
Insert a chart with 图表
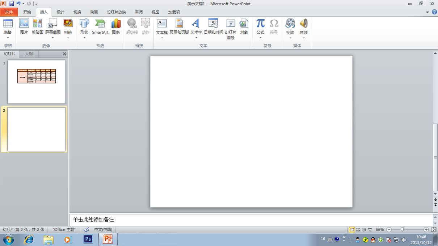click(116, 27)
